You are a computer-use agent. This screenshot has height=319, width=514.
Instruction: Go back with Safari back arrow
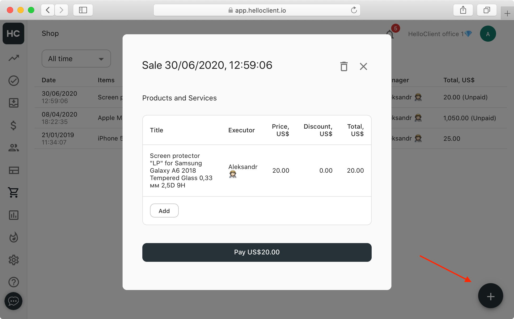pyautogui.click(x=48, y=10)
